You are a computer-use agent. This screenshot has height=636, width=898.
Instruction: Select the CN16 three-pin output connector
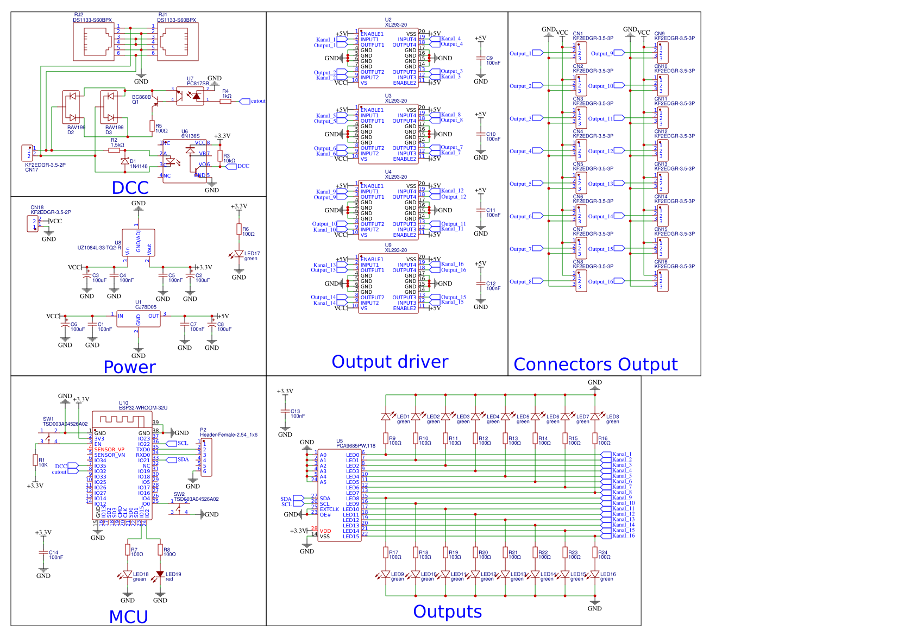(x=663, y=281)
